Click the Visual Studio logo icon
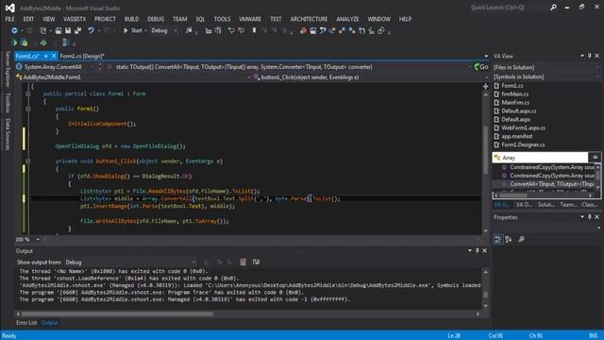The width and height of the screenshot is (604, 340). (x=10, y=8)
